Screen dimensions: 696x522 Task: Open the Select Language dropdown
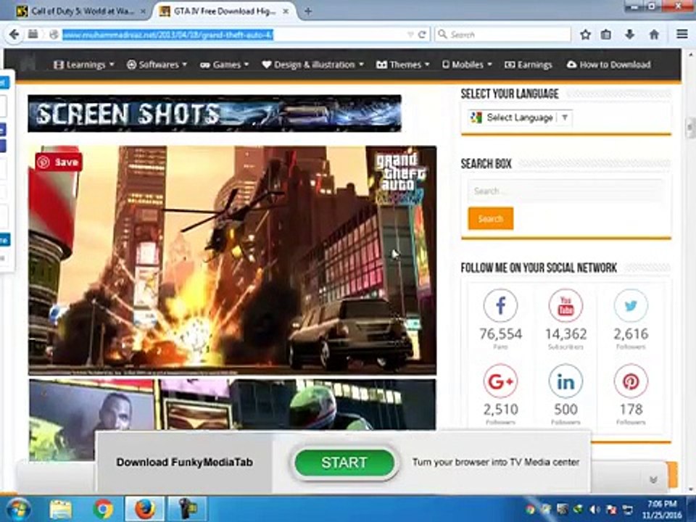coord(520,117)
